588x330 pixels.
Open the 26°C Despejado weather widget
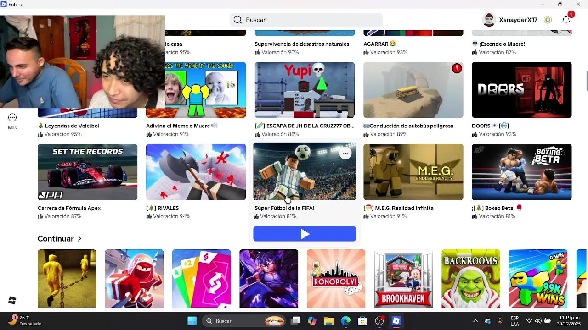click(25, 321)
